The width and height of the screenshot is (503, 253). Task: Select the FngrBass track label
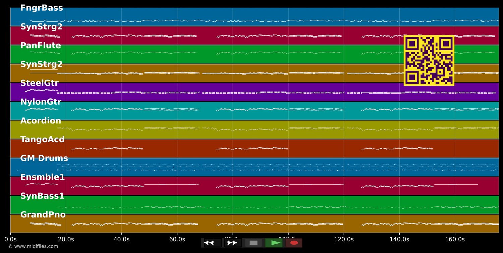pyautogui.click(x=42, y=7)
